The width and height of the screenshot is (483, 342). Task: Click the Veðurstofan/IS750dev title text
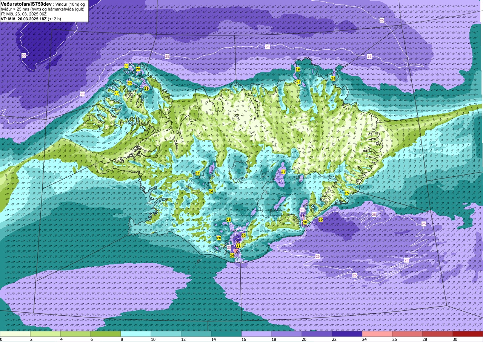click(x=26, y=3)
